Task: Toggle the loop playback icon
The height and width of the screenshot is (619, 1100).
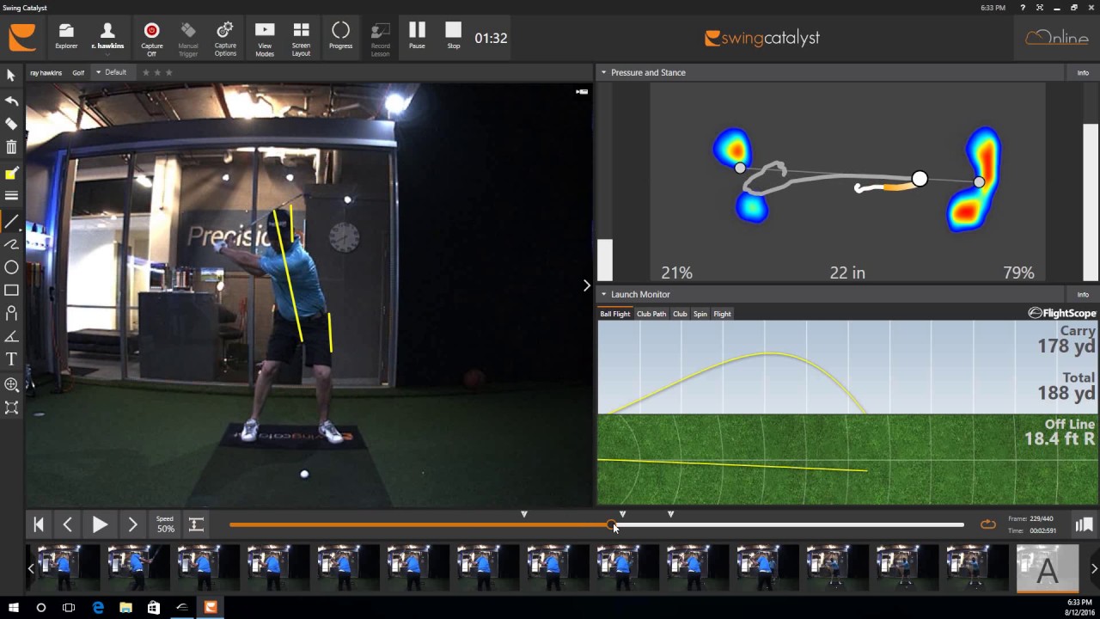Action: click(988, 524)
